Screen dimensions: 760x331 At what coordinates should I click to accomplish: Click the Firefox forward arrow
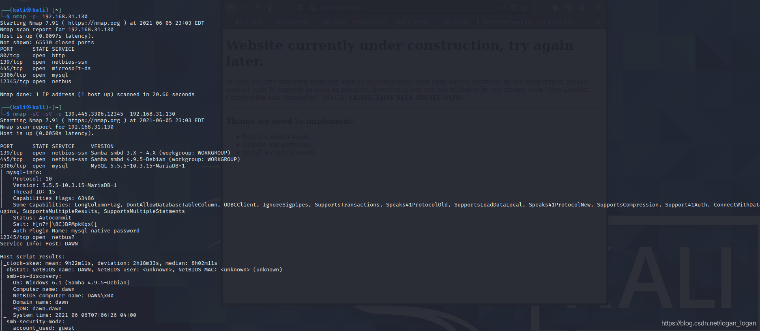tap(243, 8)
